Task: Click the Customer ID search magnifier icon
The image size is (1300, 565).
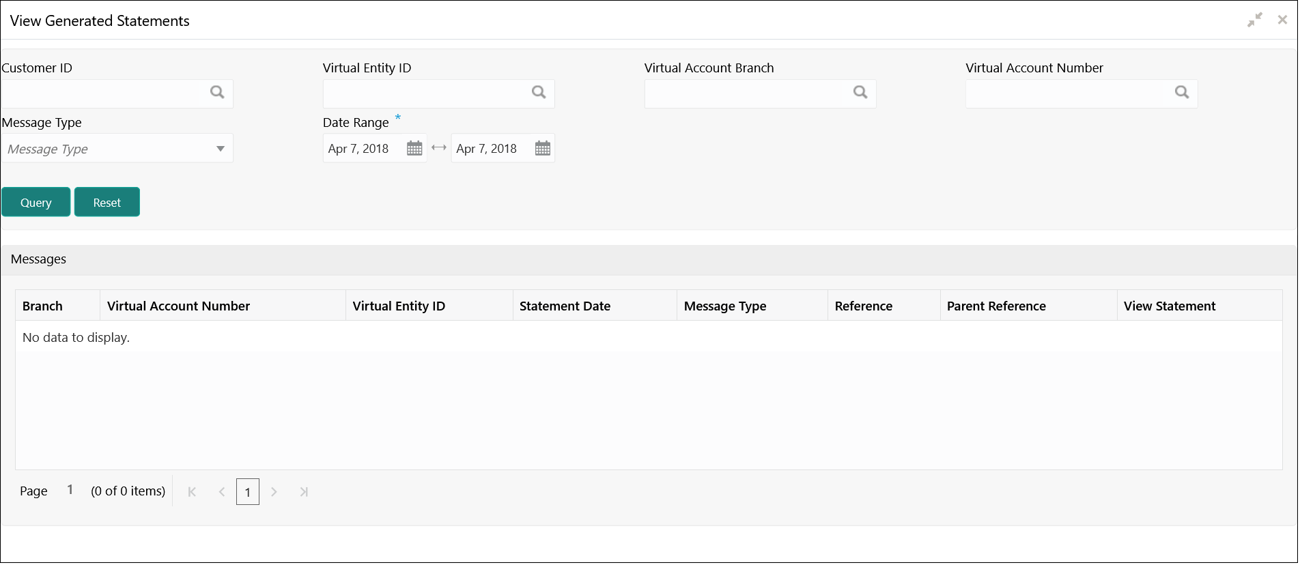Action: point(217,93)
